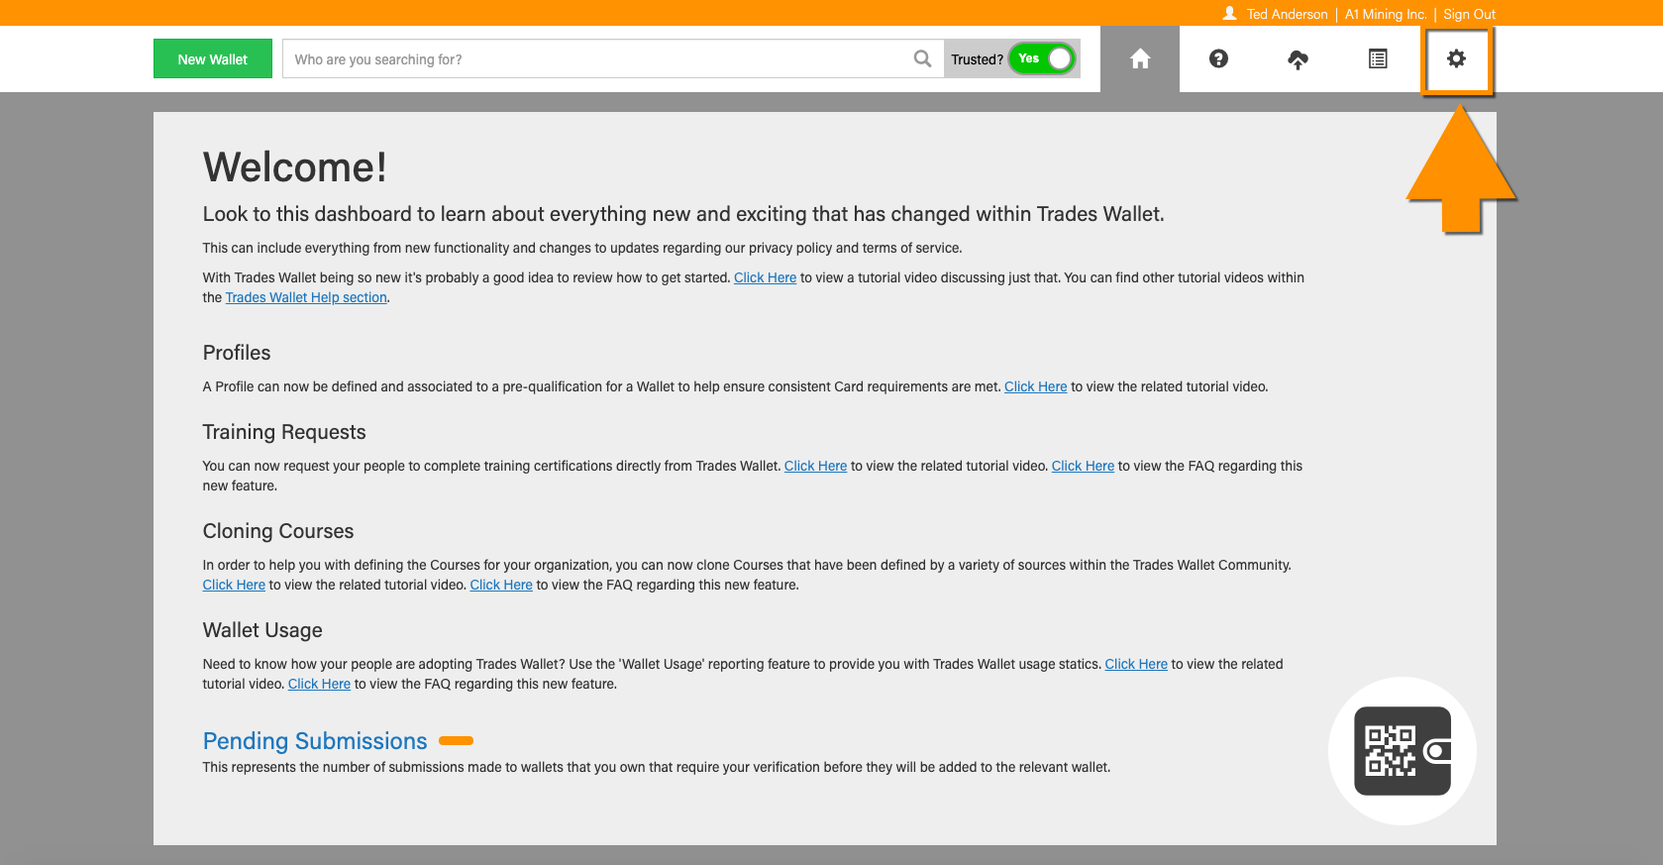Image resolution: width=1663 pixels, height=865 pixels.
Task: Sign out of the account
Action: click(x=1469, y=14)
